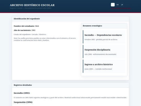Screen dimensions: 141x106
Task: Open 'Incendio — Dependencias escolares' timeline card
Action: (x=104, y=37)
